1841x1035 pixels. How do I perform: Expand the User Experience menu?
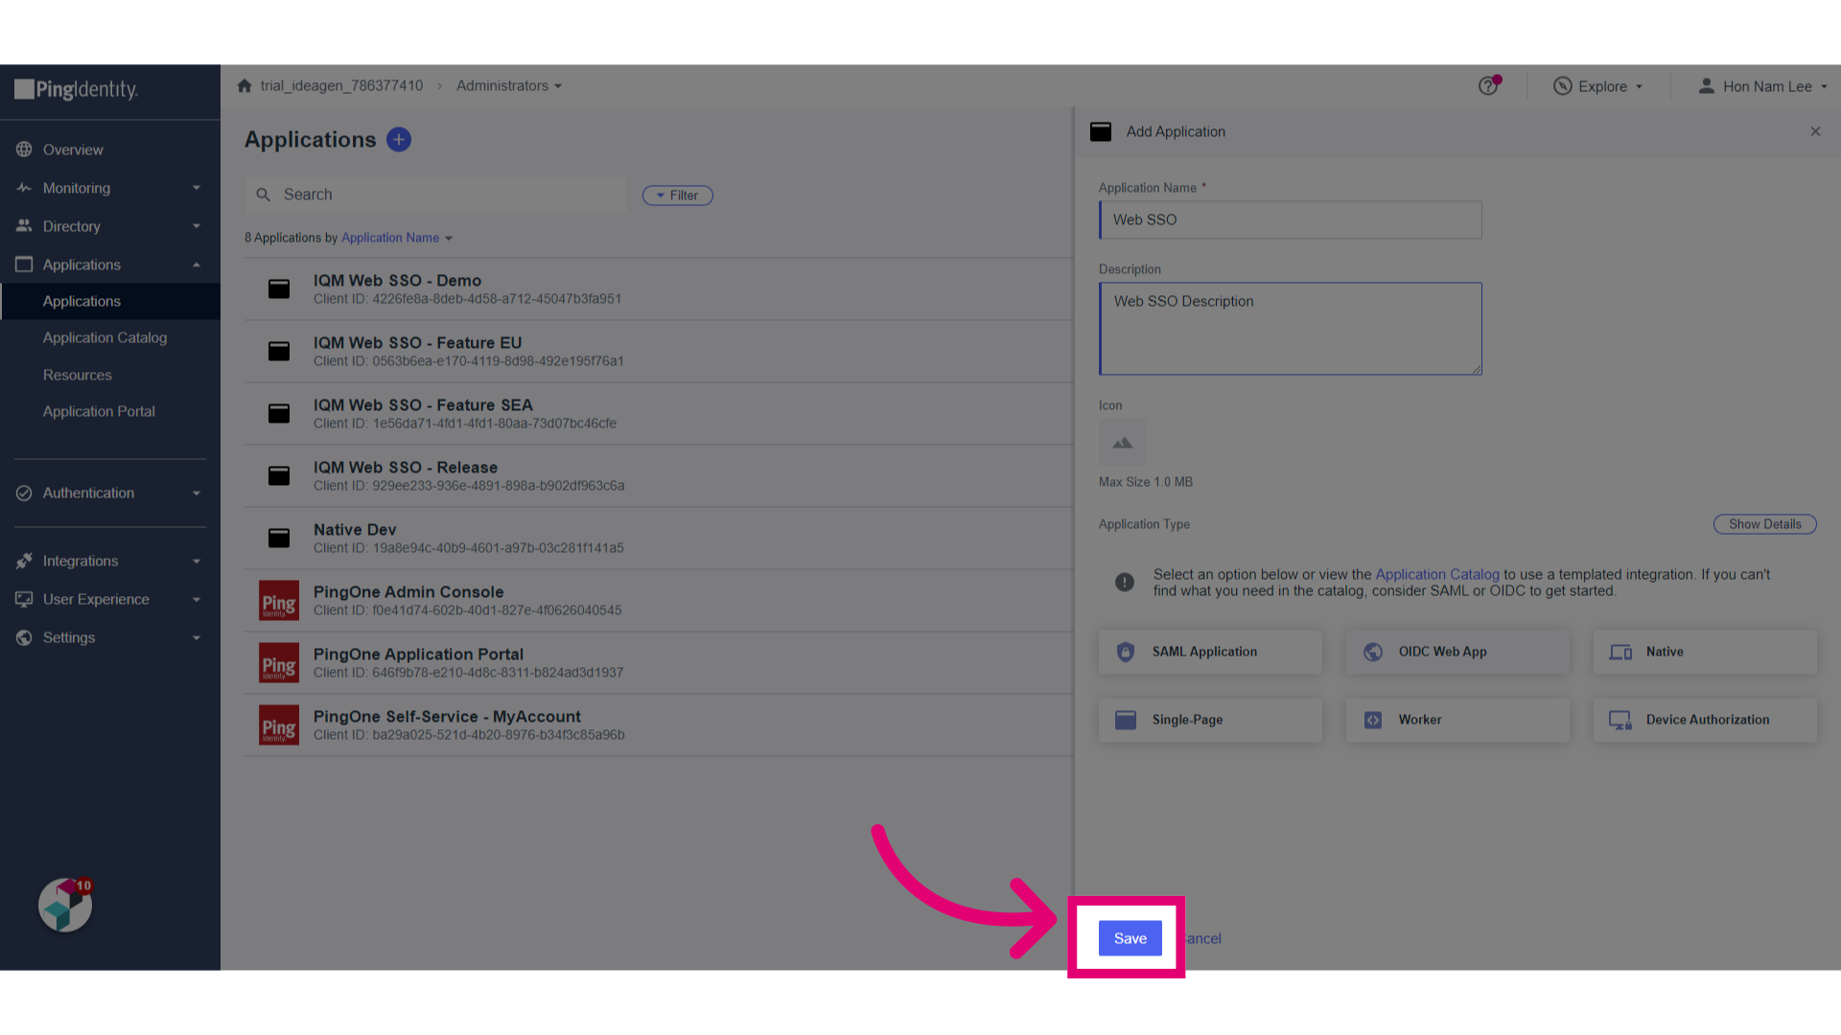pos(197,599)
